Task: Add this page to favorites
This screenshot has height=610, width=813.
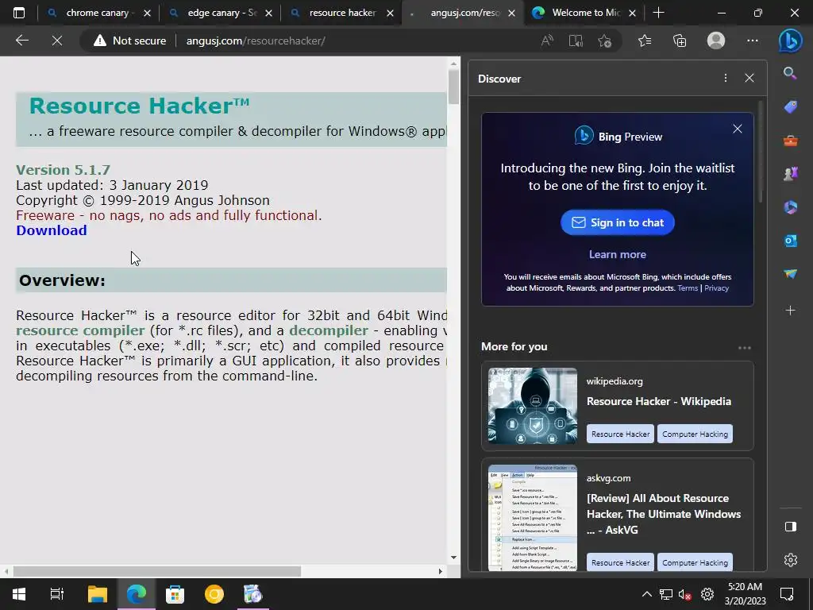Action: (x=604, y=41)
